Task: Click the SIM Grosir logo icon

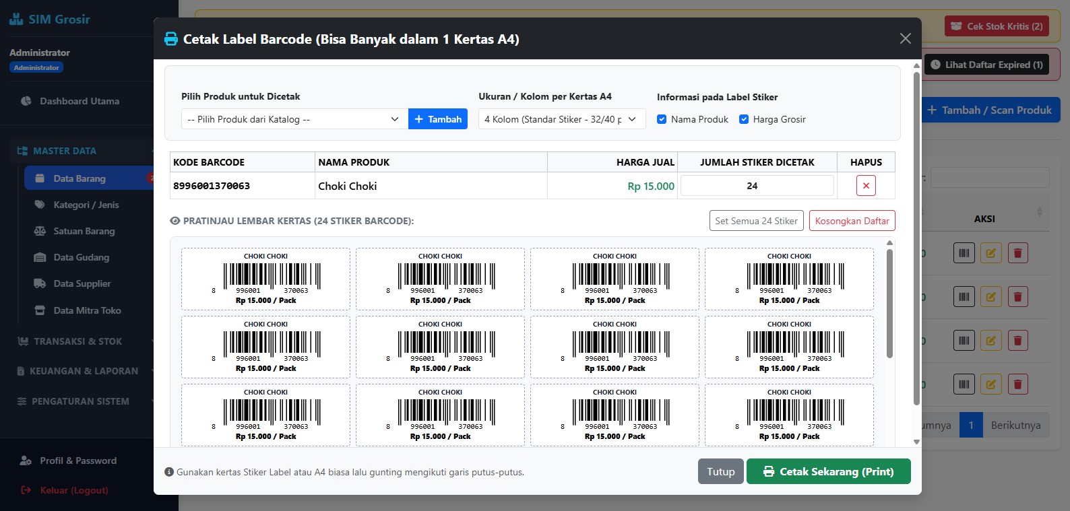Action: click(16, 19)
